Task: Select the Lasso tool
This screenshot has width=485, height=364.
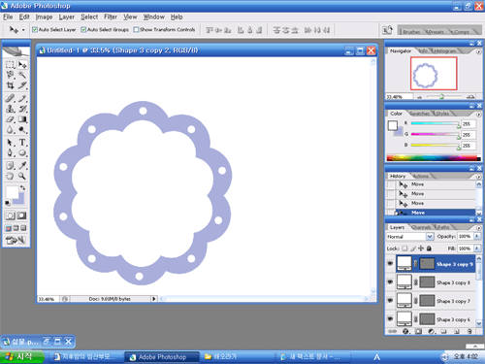Action: click(x=10, y=75)
